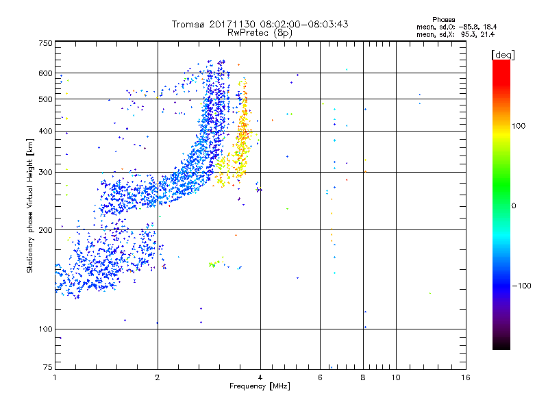This screenshot has width=548, height=411.
Task: Click the y-axis '400' tick label
Action: (x=45, y=132)
